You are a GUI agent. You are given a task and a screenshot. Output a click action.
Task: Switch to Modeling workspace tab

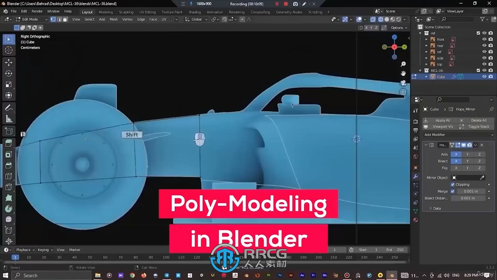tap(106, 12)
